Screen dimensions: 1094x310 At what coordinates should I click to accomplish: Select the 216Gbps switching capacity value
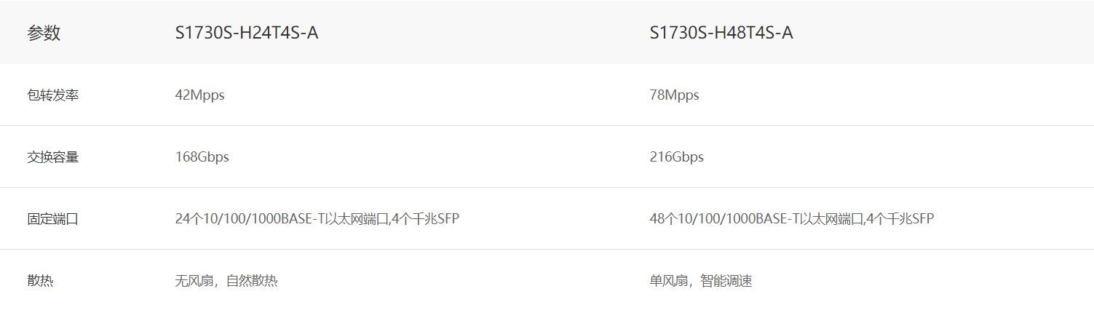(x=676, y=157)
